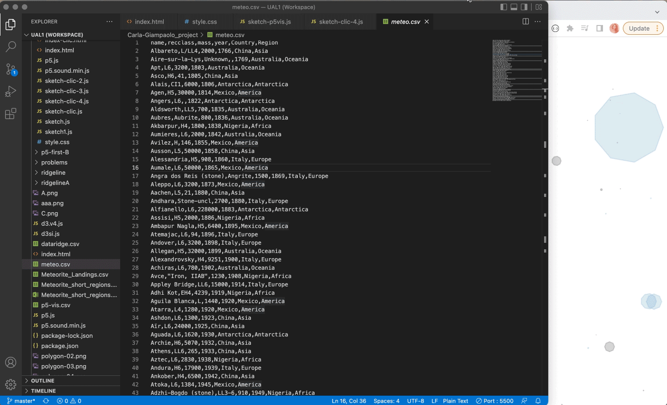Open the errors and warnings indicator
Screen dimensions: 667x405
point(69,401)
